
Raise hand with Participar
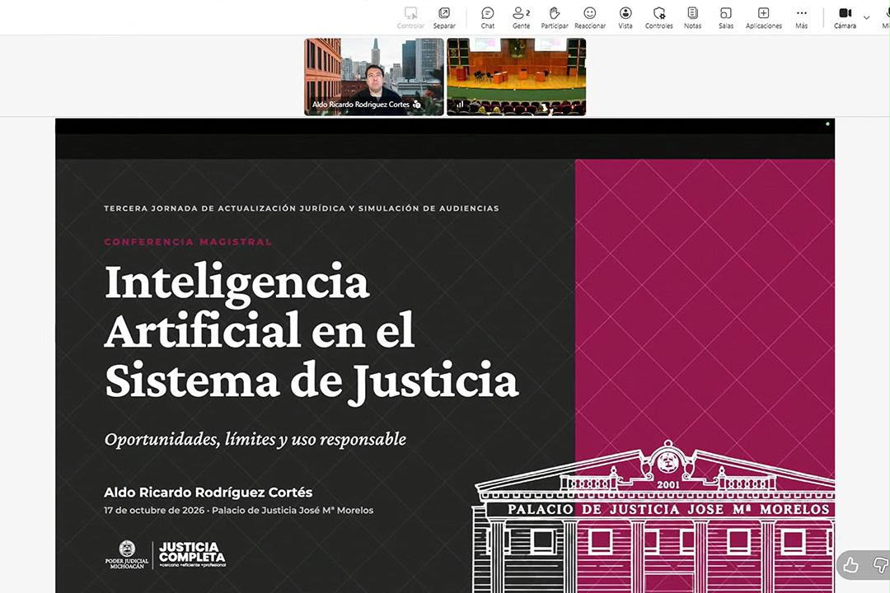[x=555, y=17]
